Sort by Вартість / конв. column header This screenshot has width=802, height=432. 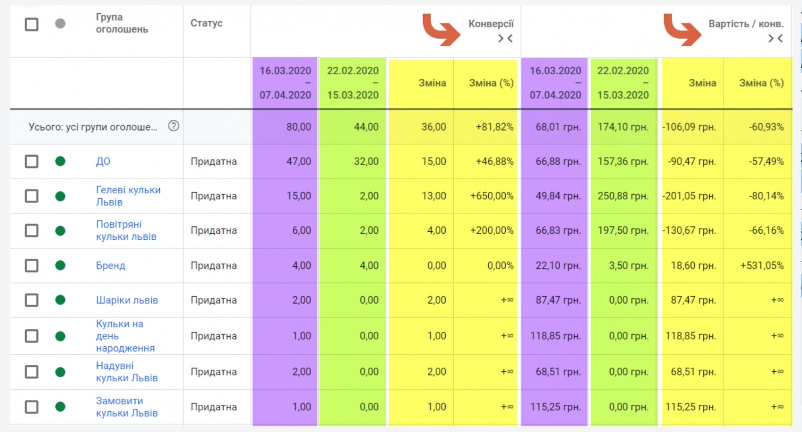click(x=746, y=24)
